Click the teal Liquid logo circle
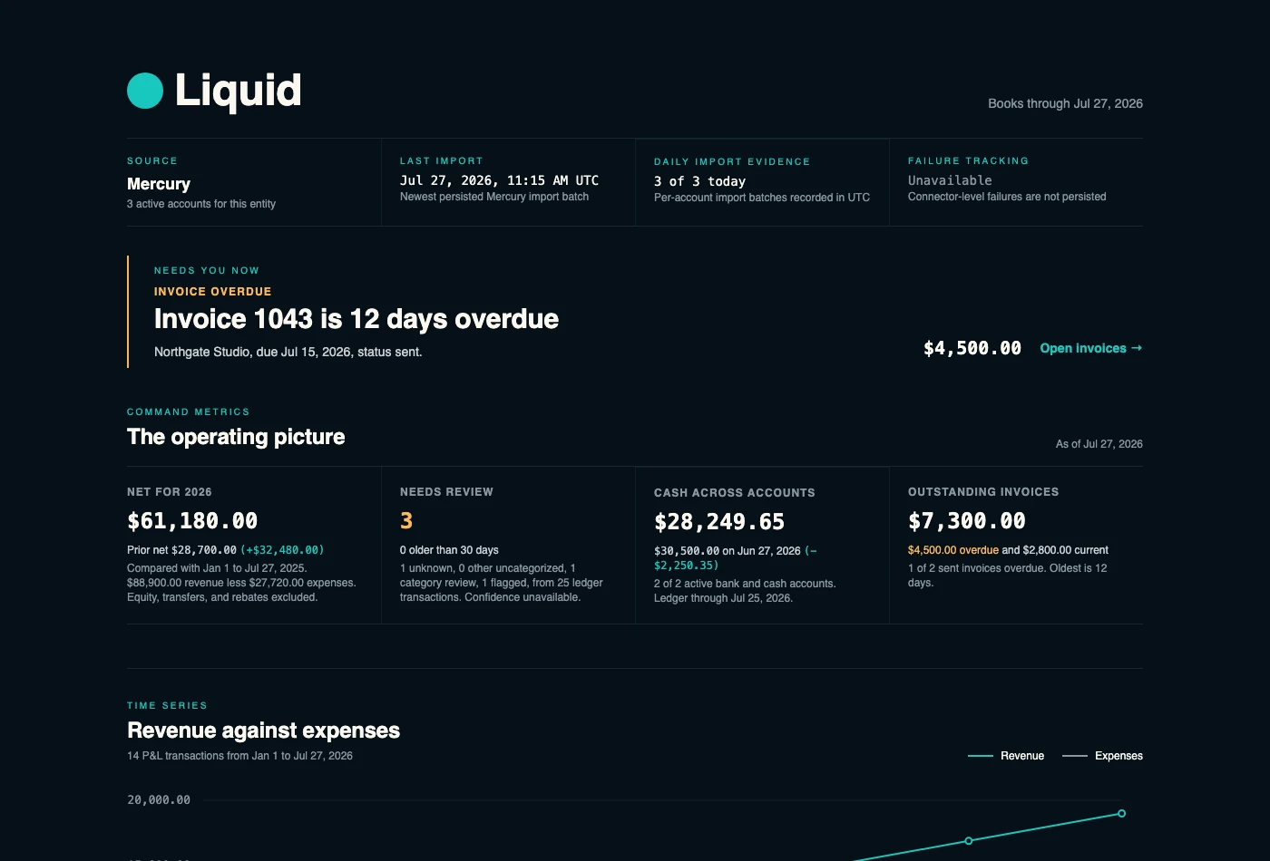Image resolution: width=1270 pixels, height=861 pixels. tap(145, 91)
